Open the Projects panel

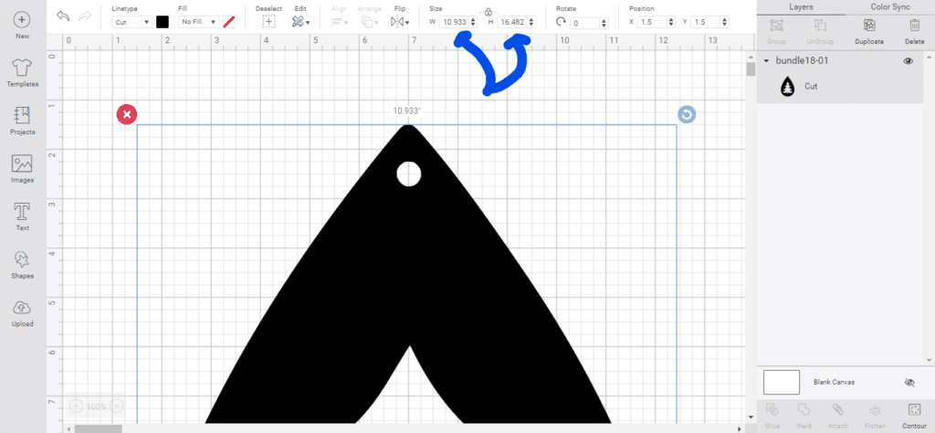pos(23,115)
